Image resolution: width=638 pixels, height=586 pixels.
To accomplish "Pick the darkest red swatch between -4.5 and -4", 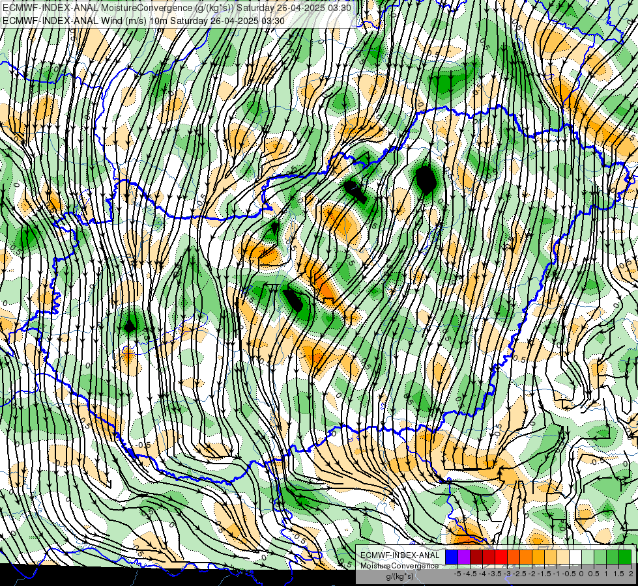I will 476,557.
